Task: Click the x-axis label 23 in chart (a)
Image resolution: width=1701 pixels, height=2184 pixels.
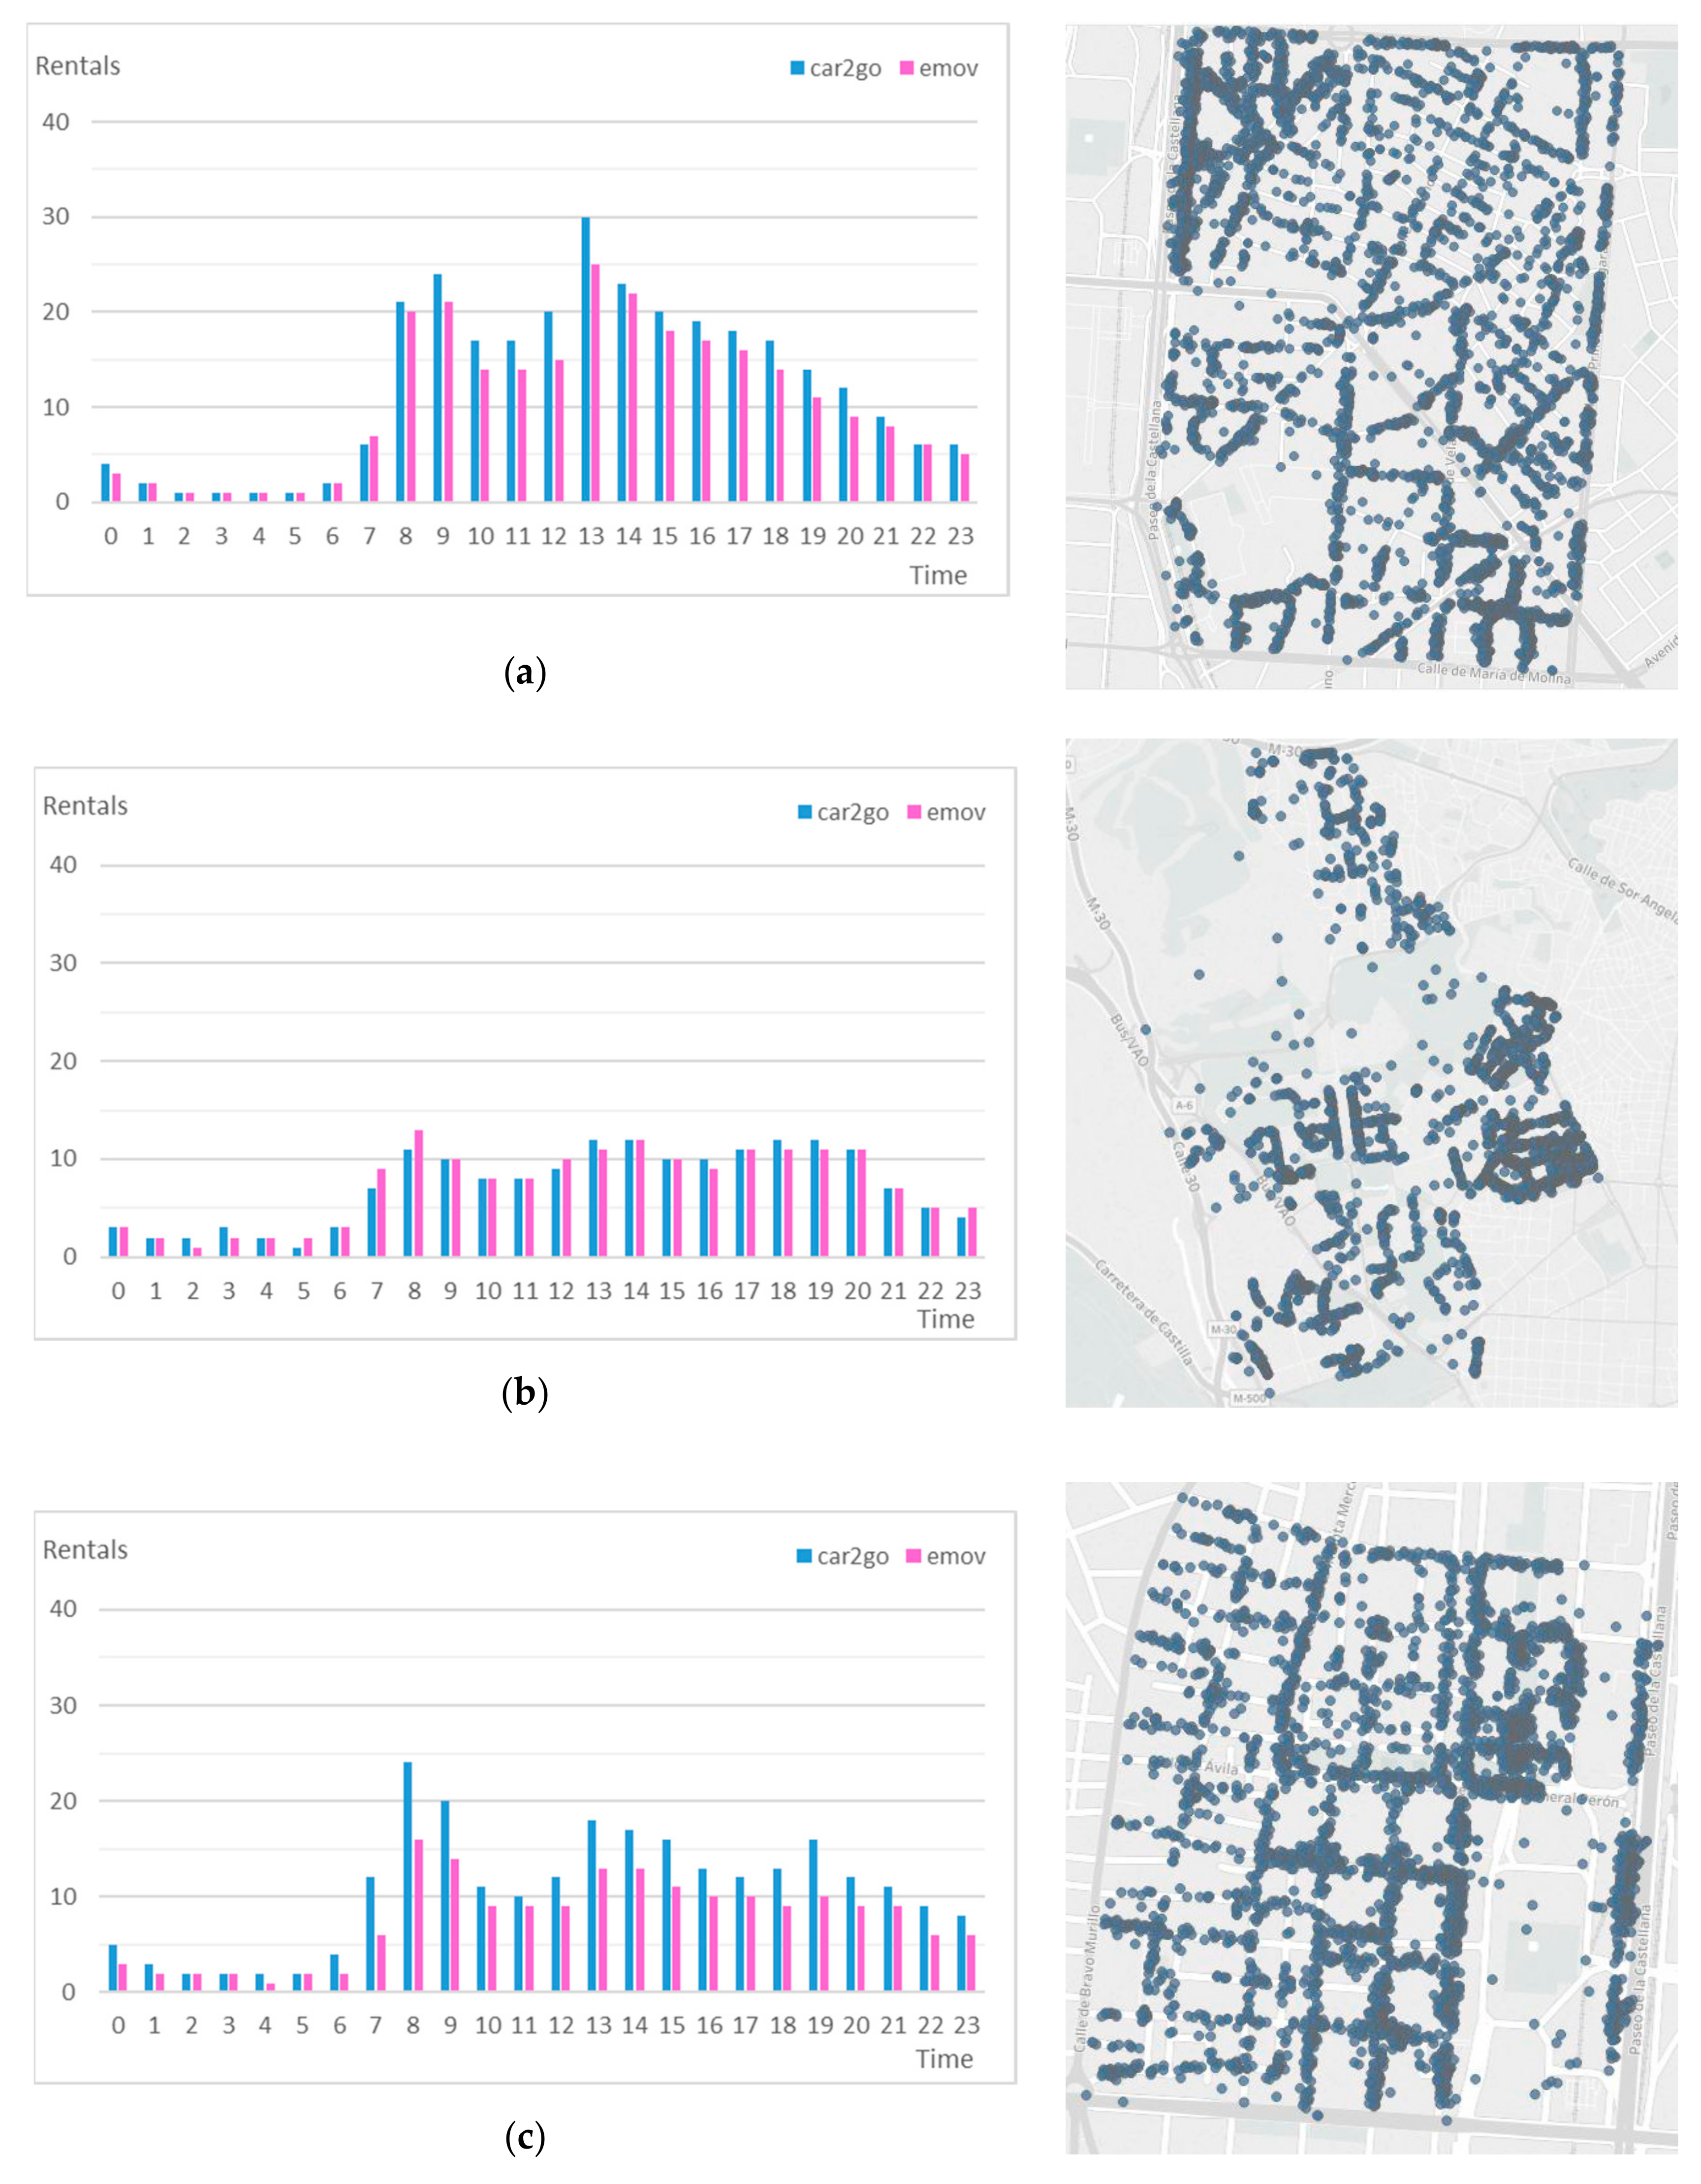Action: [x=960, y=536]
